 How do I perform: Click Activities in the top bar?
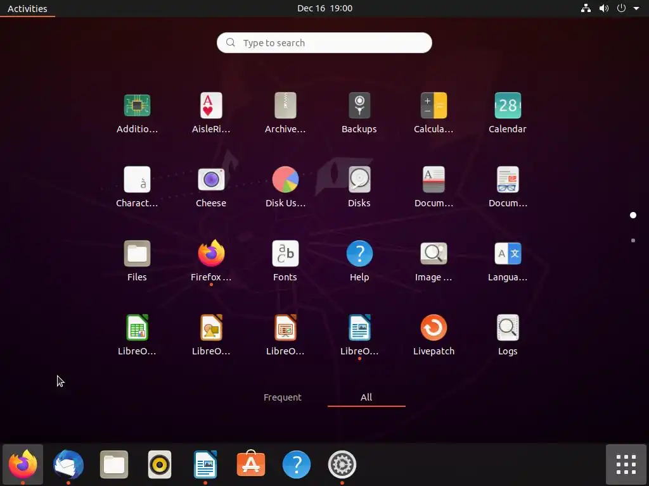27,8
